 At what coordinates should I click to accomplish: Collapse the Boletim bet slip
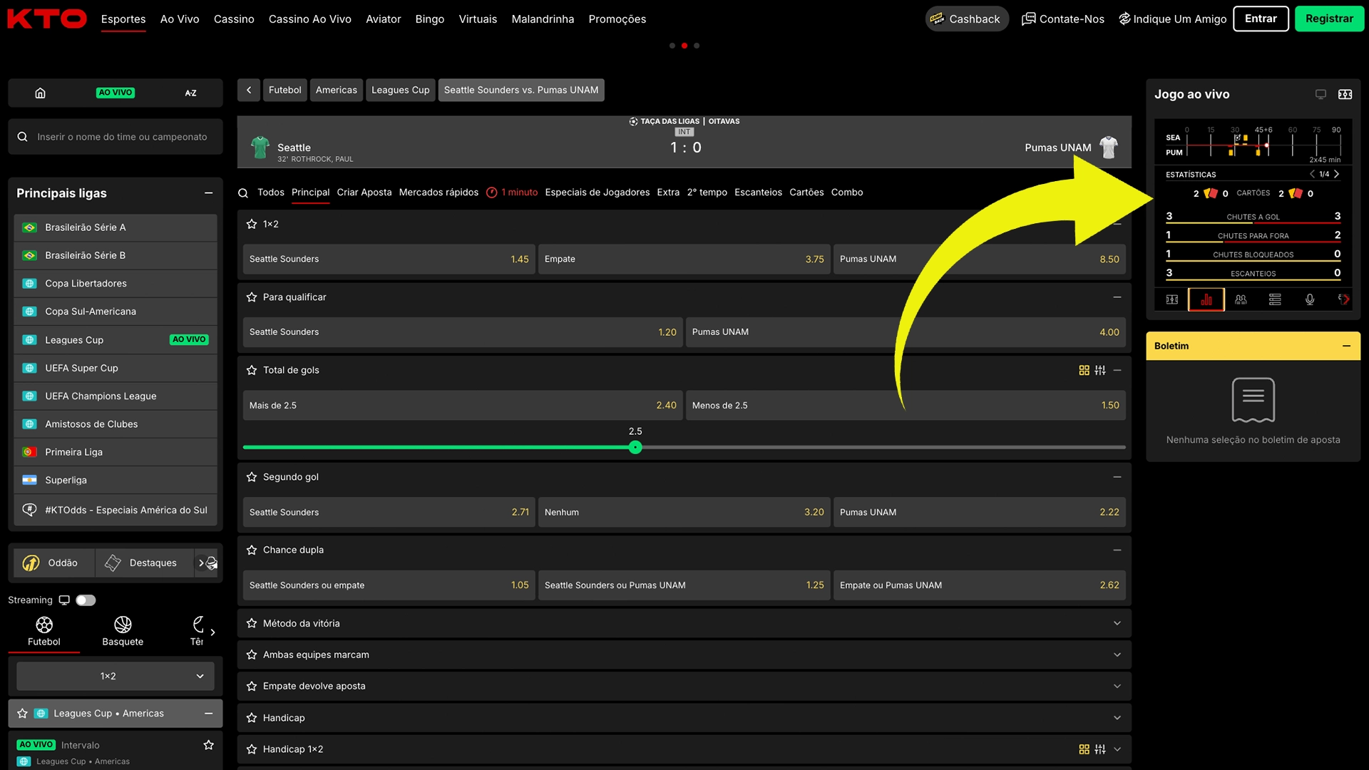(x=1346, y=346)
